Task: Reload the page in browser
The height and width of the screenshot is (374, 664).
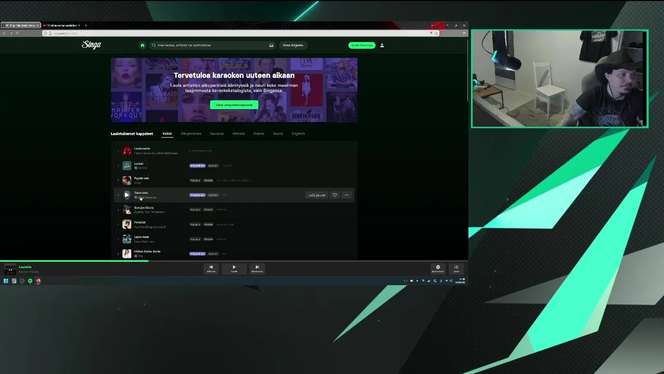Action: (17, 33)
